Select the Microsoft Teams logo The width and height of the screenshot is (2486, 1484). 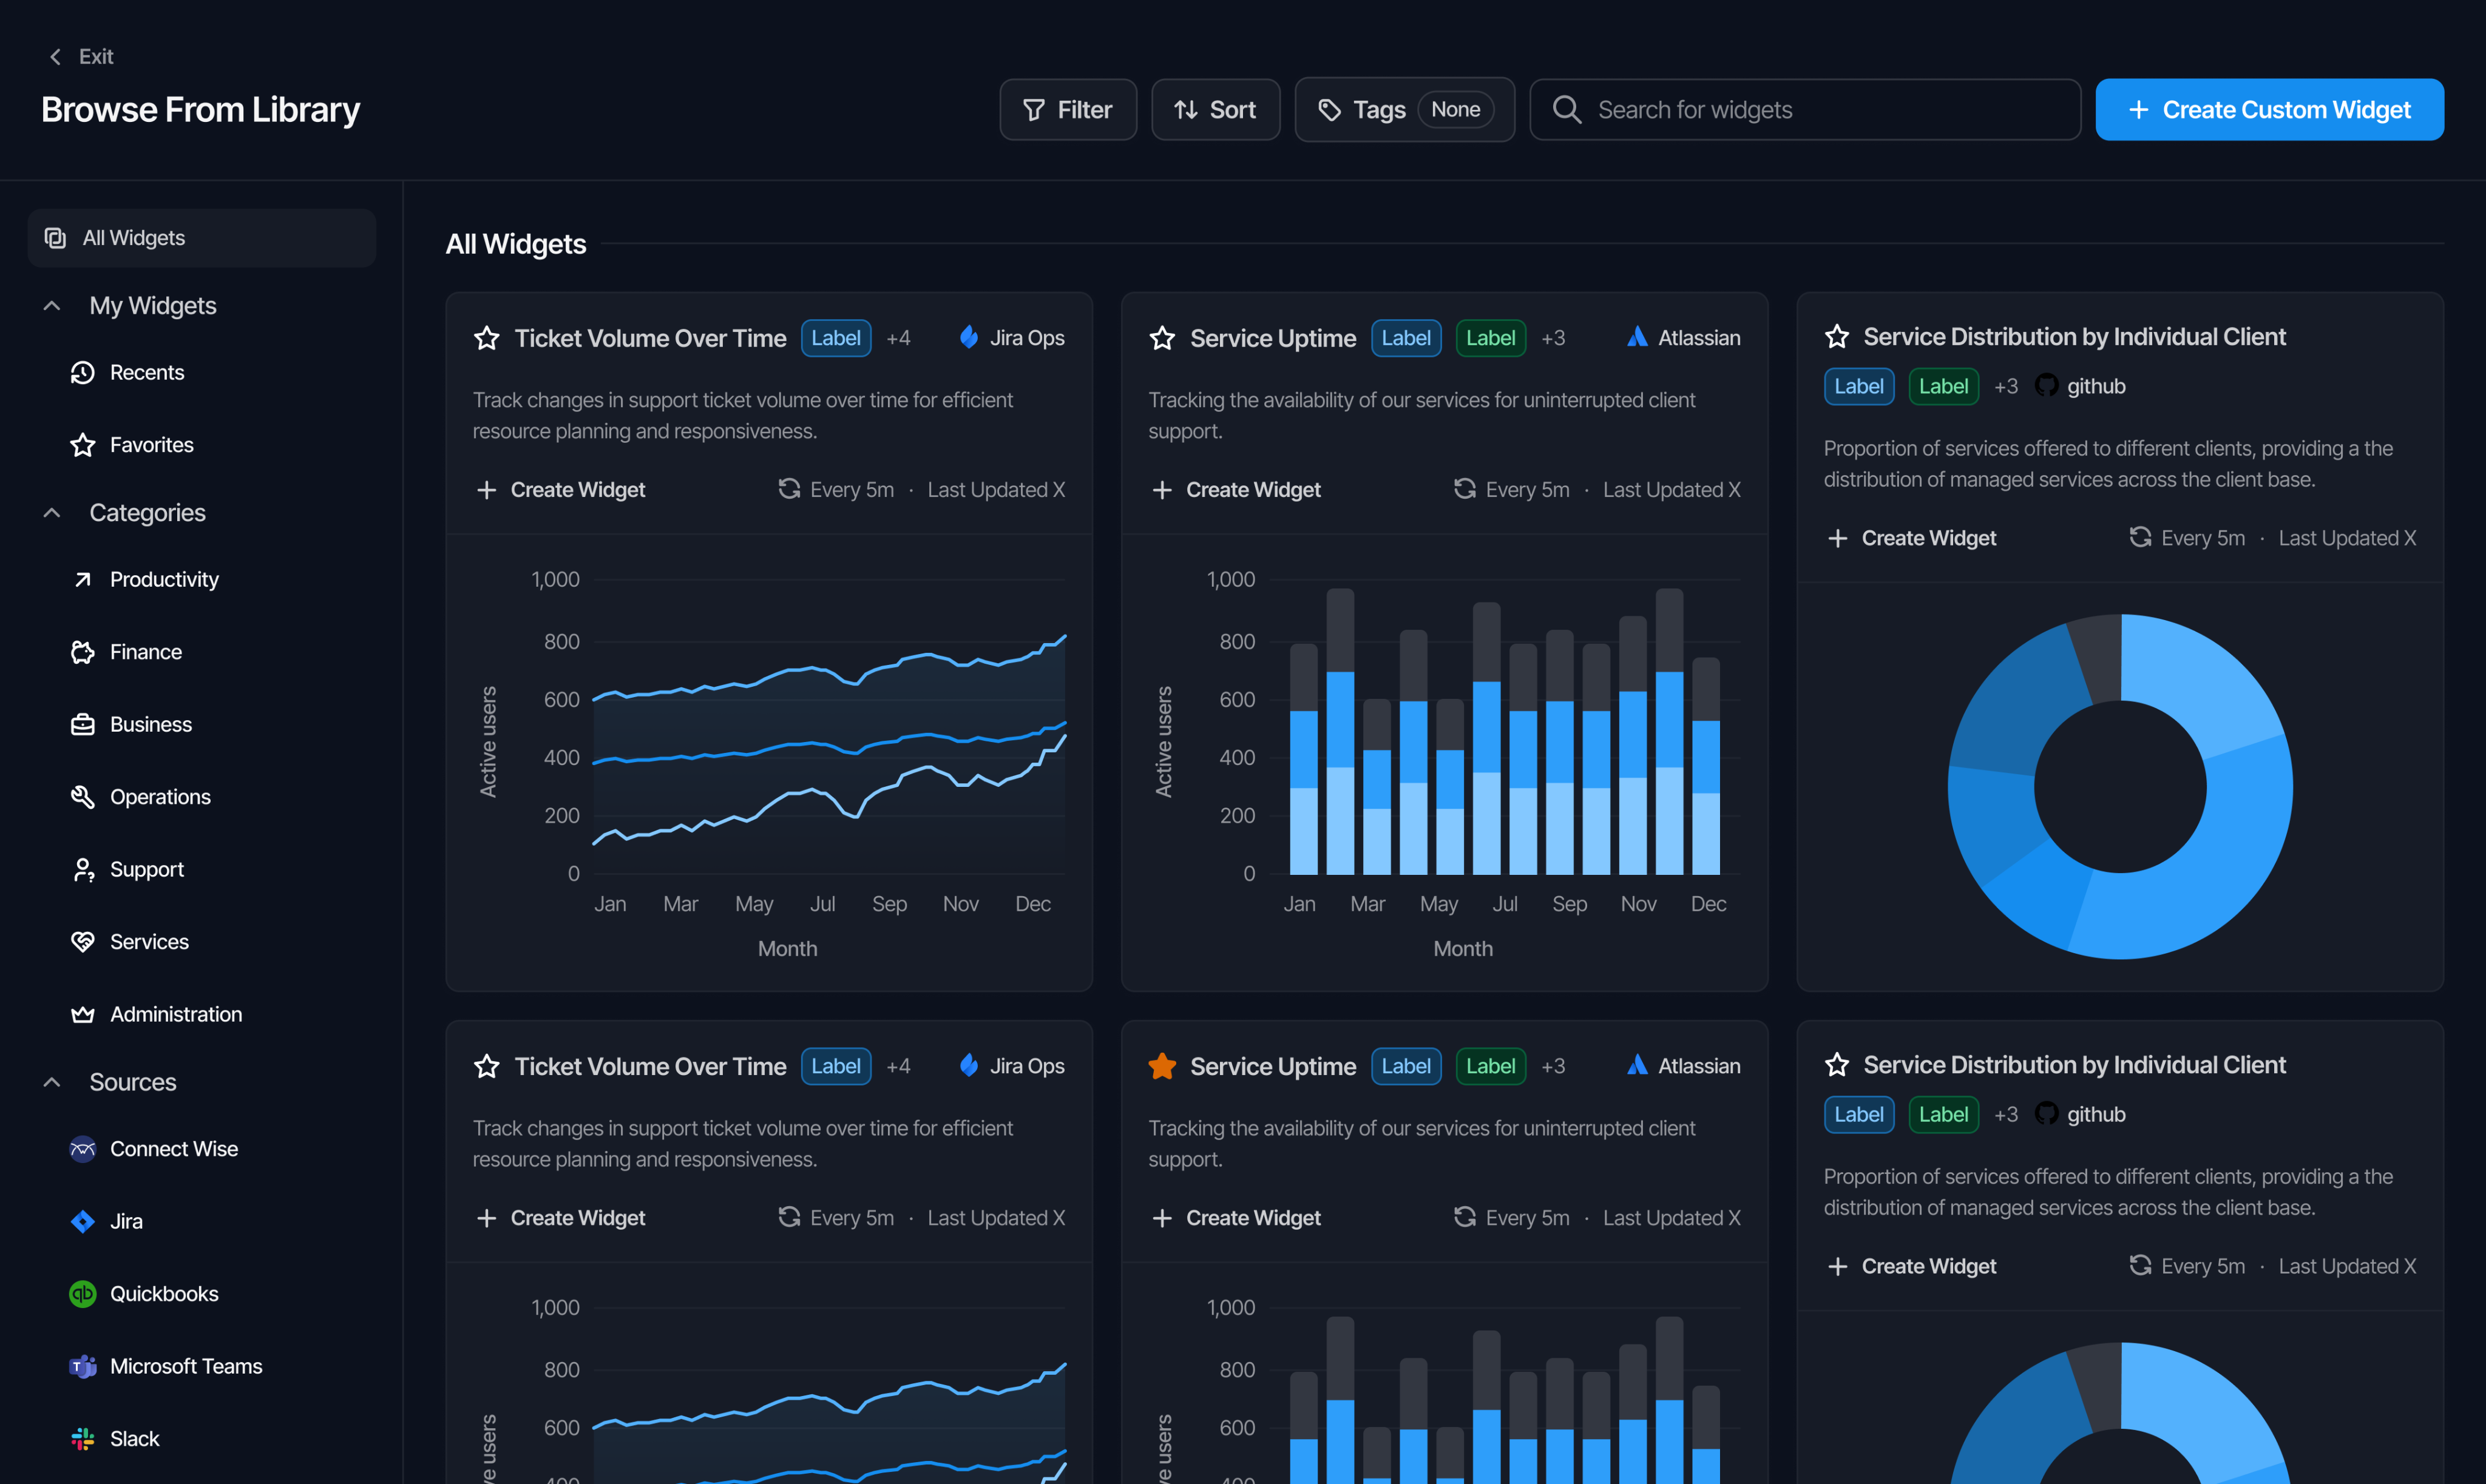pos(83,1366)
